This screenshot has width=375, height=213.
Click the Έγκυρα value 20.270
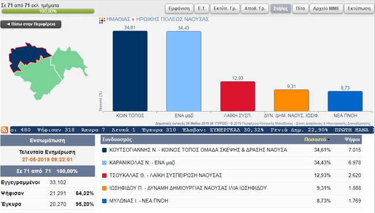click(x=58, y=204)
